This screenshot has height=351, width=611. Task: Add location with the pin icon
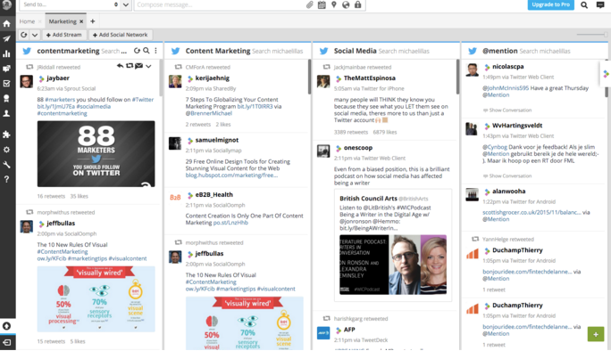333,4
